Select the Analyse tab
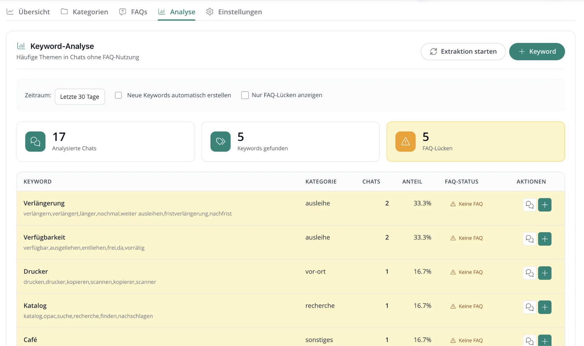The height and width of the screenshot is (346, 584). pos(177,12)
